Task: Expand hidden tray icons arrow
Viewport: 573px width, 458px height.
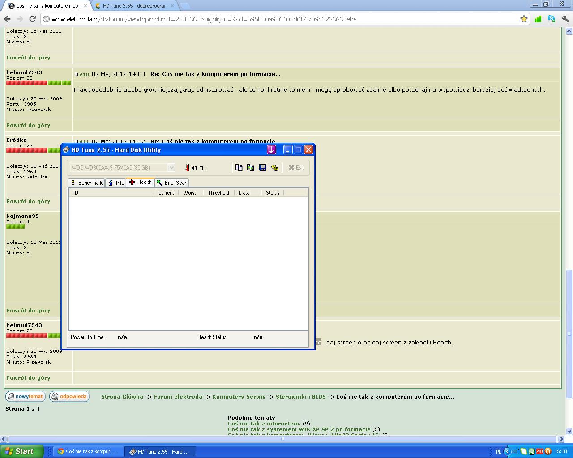Action: [507, 452]
